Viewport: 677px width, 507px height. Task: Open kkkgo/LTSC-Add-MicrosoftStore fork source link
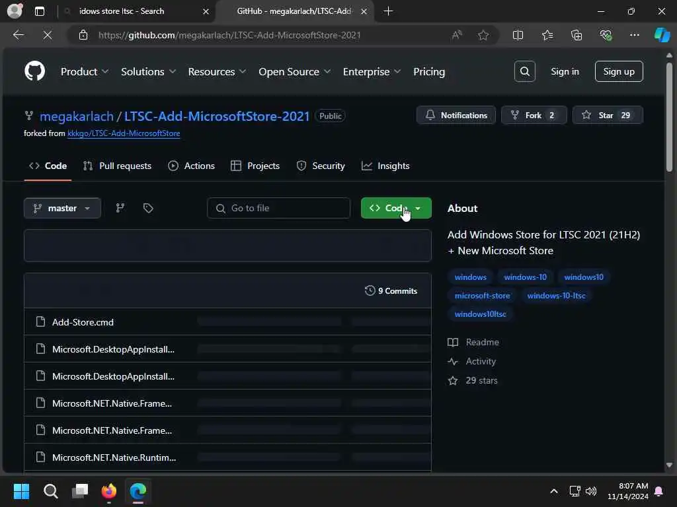tap(124, 133)
